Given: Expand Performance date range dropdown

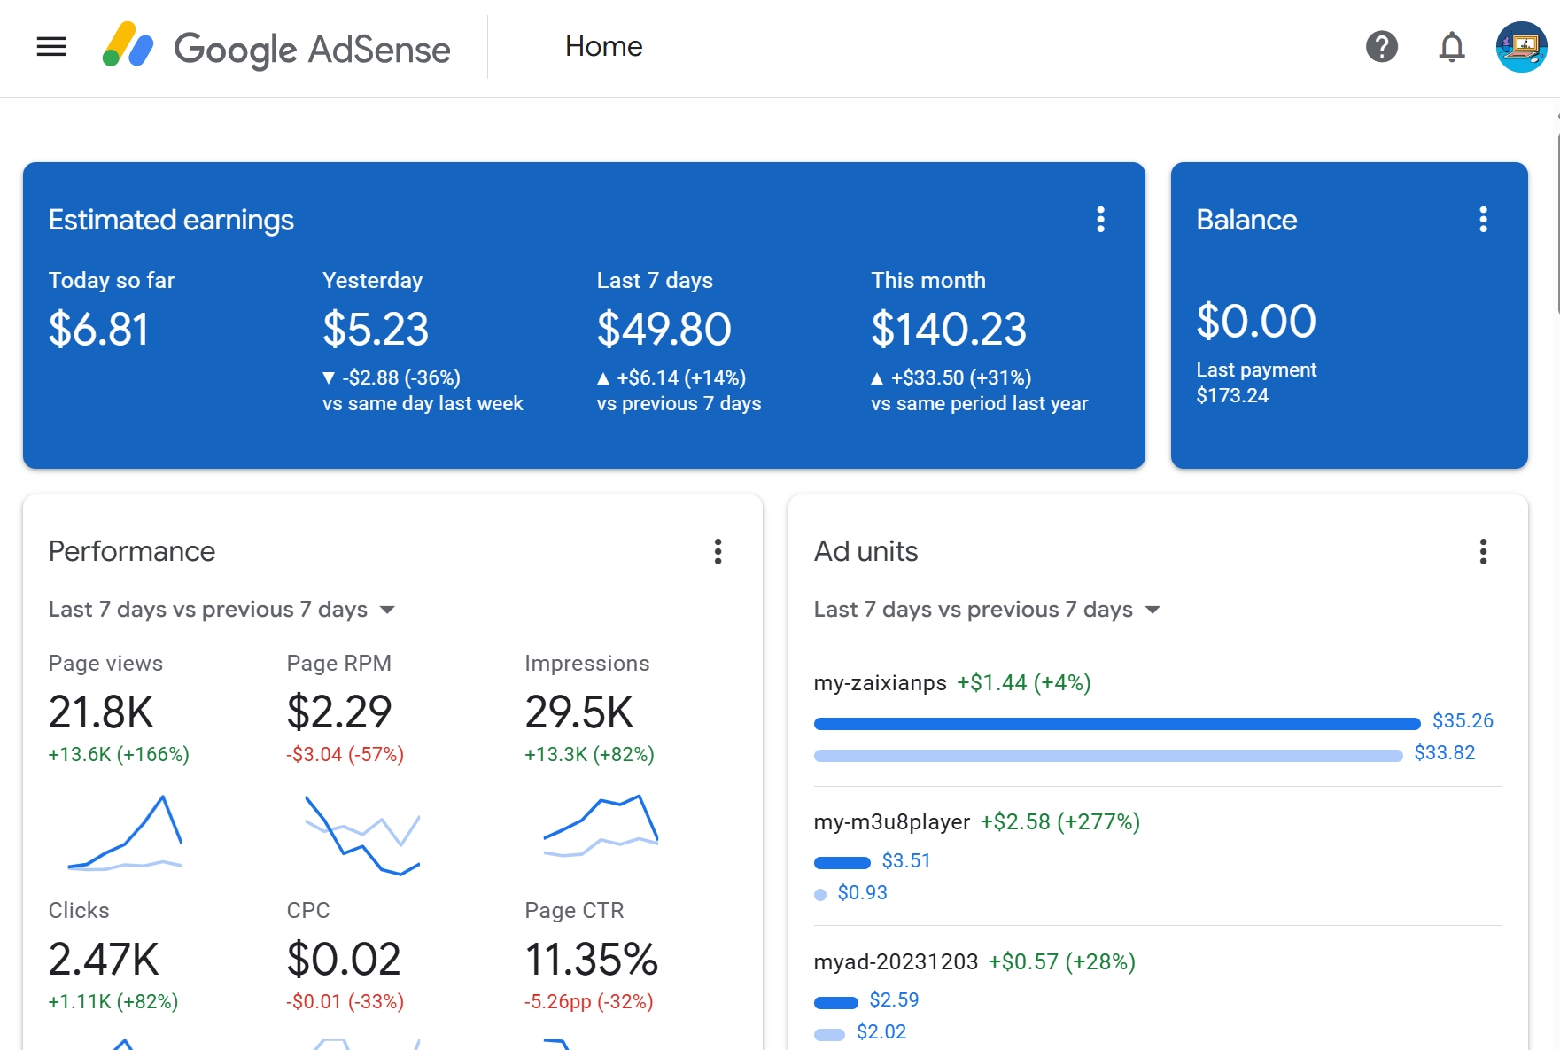Looking at the screenshot, I should [x=221, y=610].
